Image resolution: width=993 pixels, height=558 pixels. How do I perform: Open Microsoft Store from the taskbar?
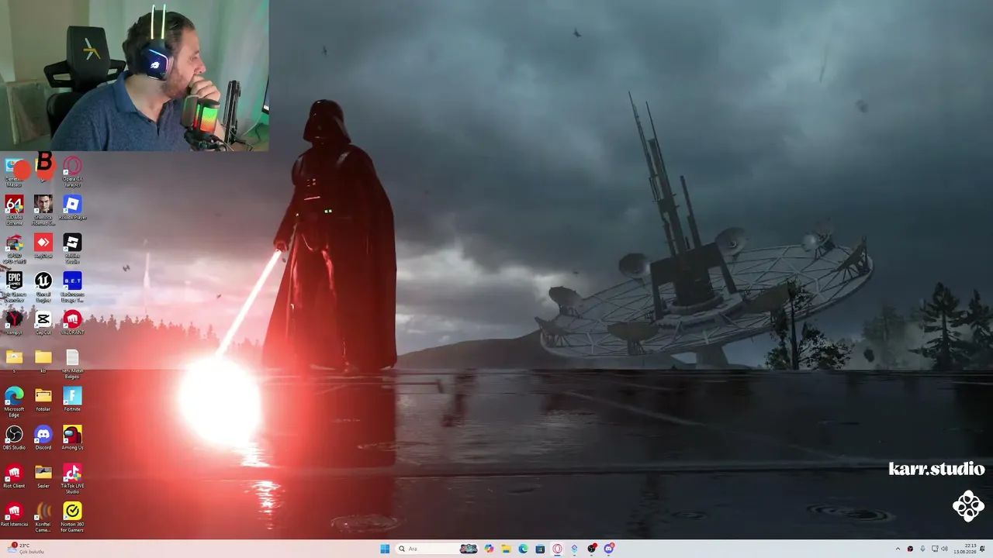540,549
